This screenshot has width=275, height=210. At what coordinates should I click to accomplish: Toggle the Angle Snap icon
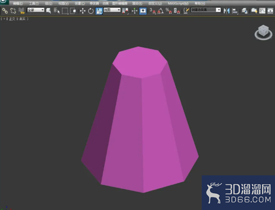point(161,11)
